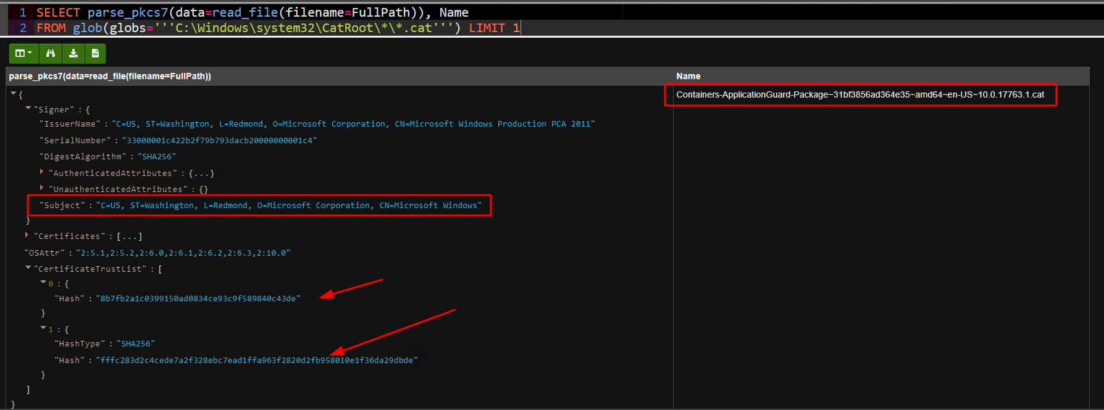
Task: Collapse the root JSON object arrow
Action: [14, 94]
